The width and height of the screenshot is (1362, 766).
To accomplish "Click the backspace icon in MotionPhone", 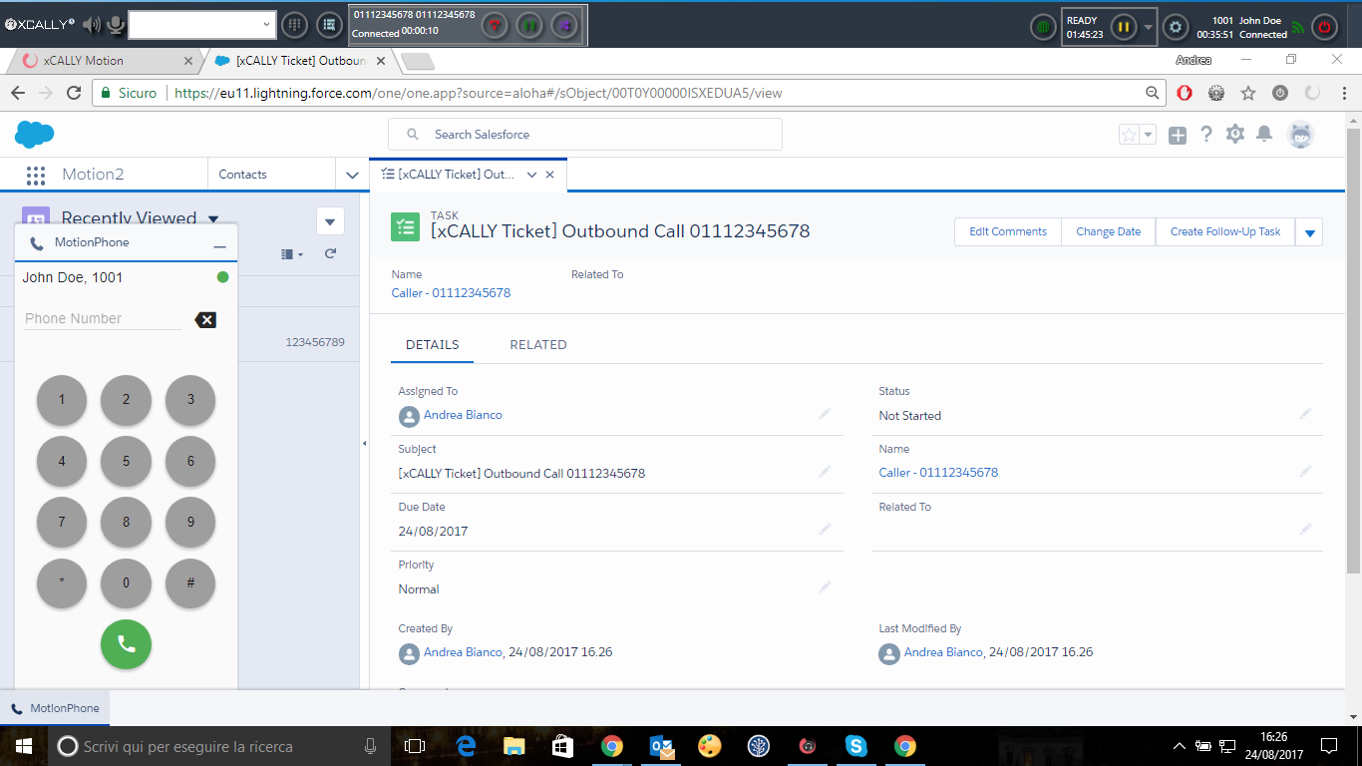I will point(205,320).
